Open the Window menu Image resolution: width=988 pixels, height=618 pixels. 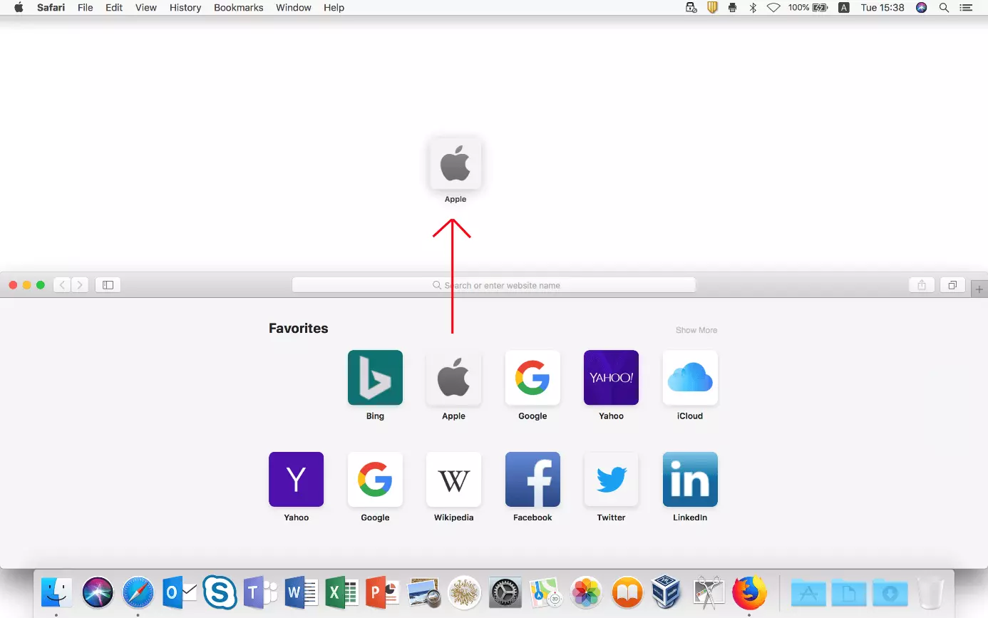294,8
